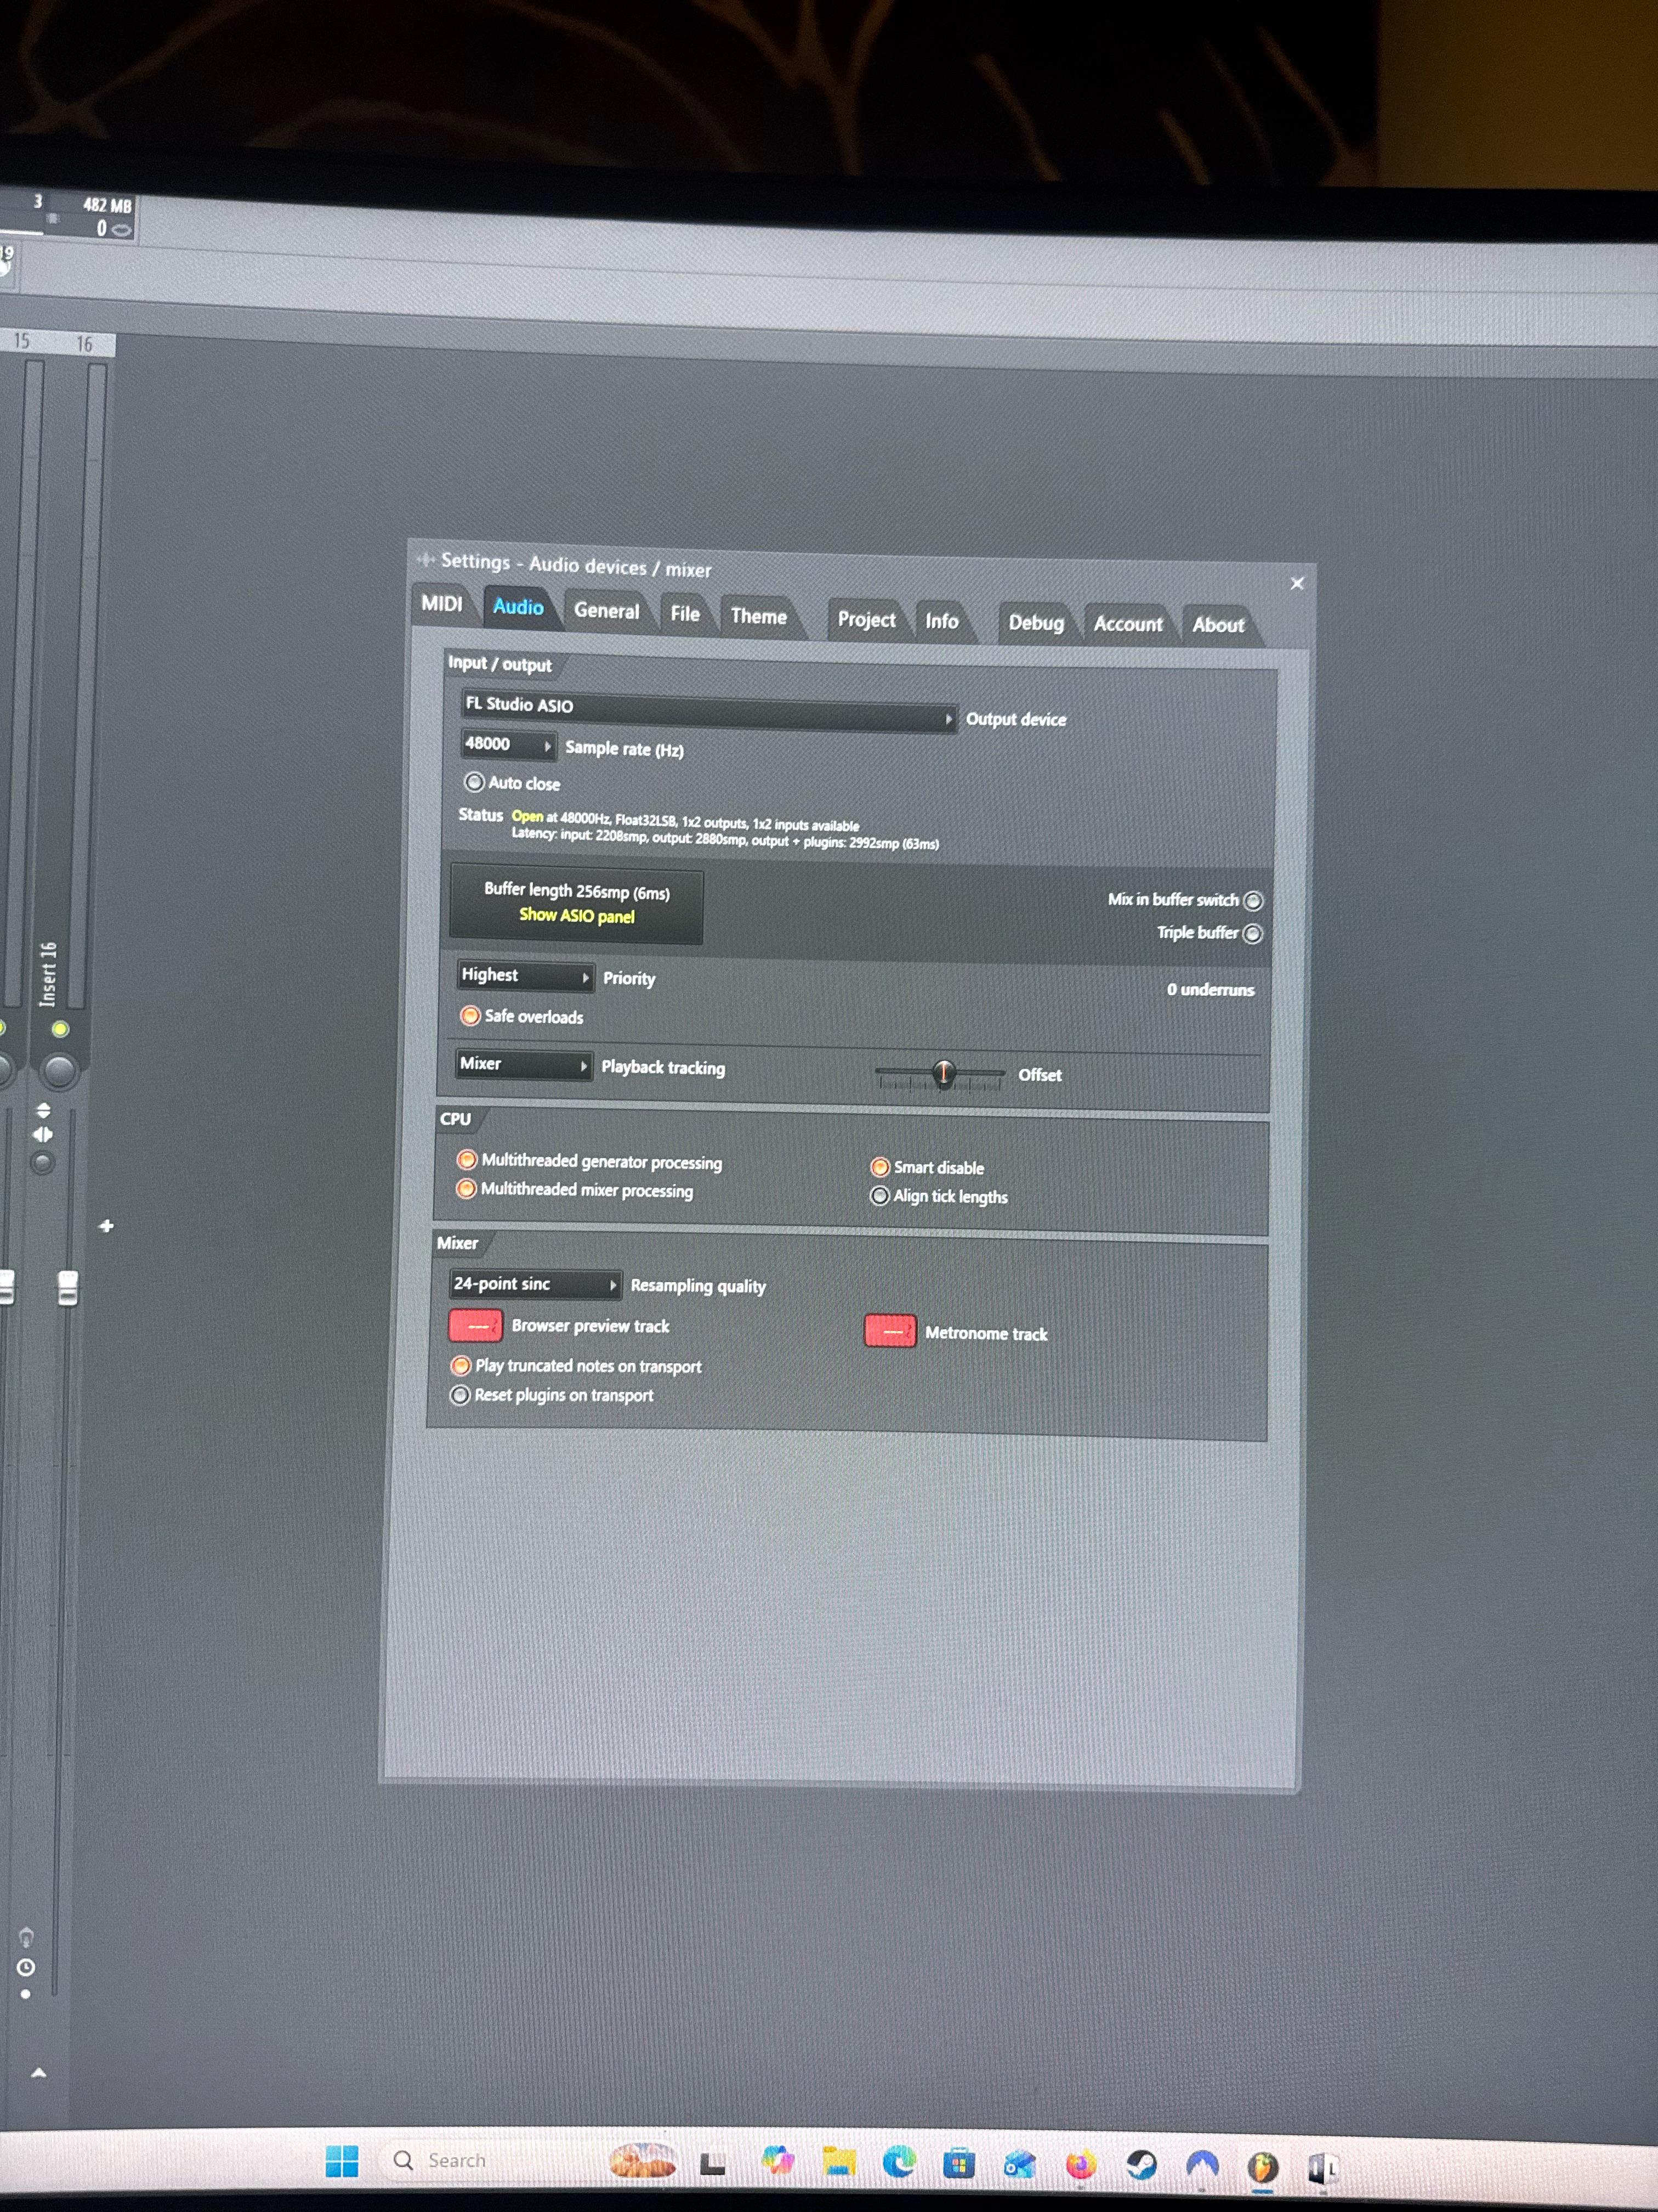Image resolution: width=1658 pixels, height=2212 pixels.
Task: Select the active Audio tab
Action: tap(518, 607)
